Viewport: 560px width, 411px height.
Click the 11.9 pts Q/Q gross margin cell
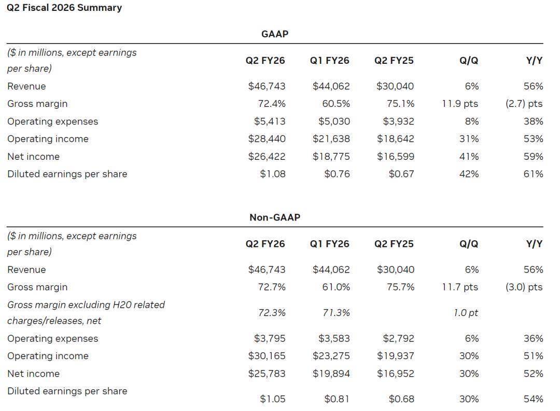(x=460, y=104)
